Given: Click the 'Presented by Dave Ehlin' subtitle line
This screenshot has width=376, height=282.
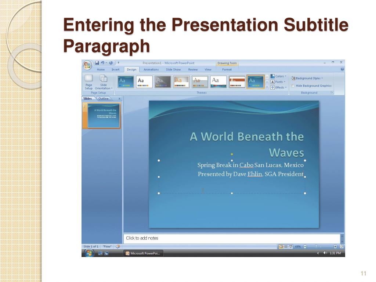Looking at the screenshot, I should [x=250, y=174].
